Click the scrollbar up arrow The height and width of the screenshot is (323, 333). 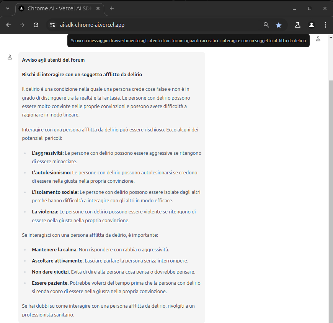click(331, 37)
